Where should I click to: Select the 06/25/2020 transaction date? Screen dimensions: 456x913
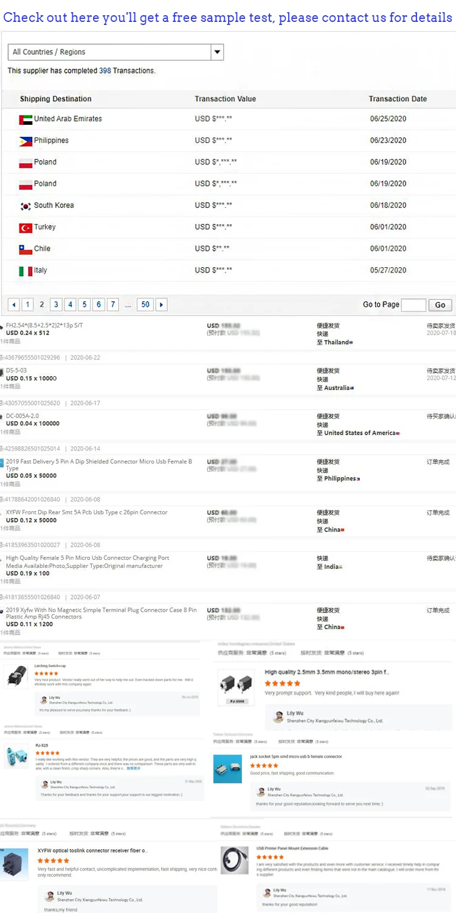[388, 119]
